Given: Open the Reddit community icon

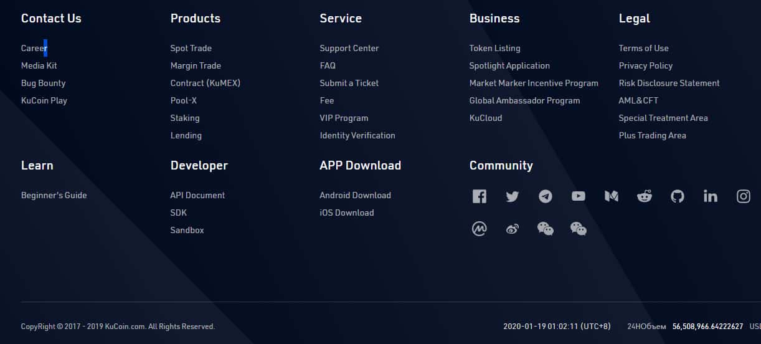Looking at the screenshot, I should point(644,197).
